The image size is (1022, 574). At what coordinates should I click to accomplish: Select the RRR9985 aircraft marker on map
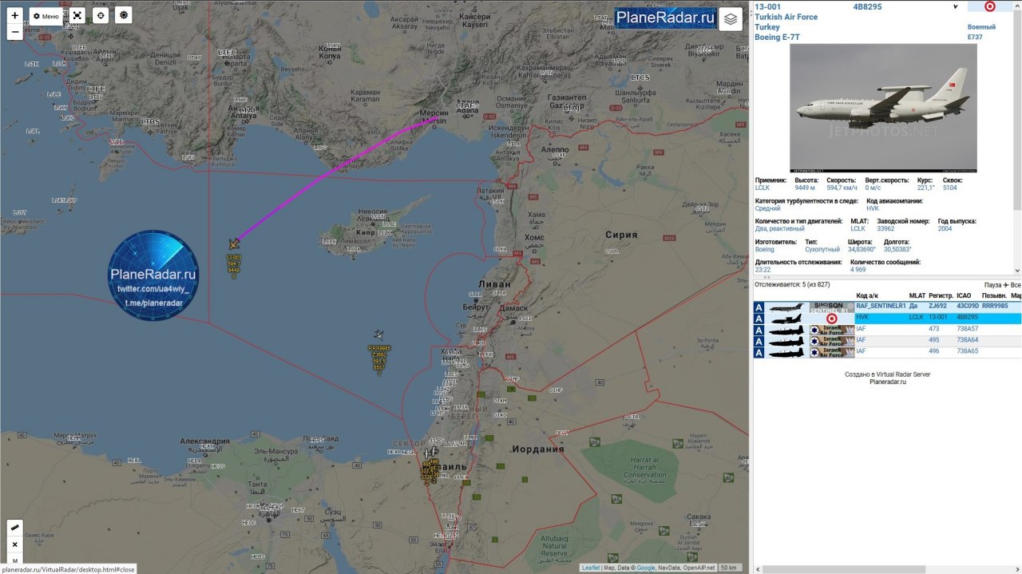(379, 337)
